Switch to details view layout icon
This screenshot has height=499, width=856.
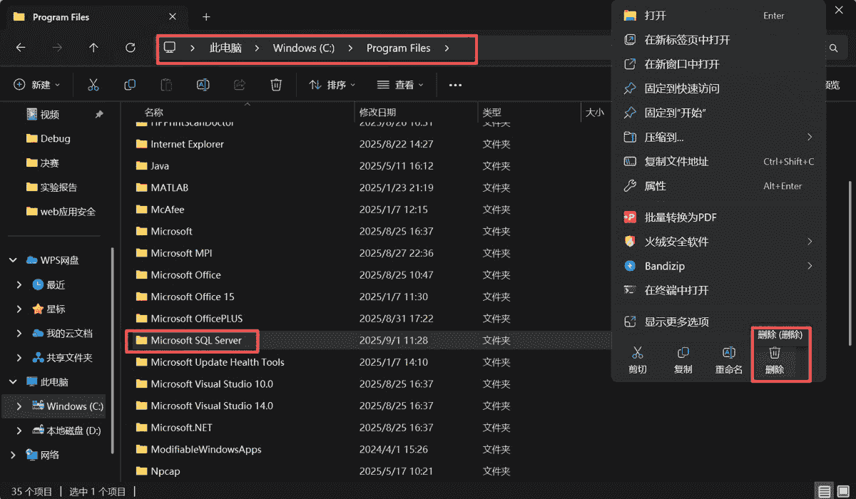click(x=824, y=491)
